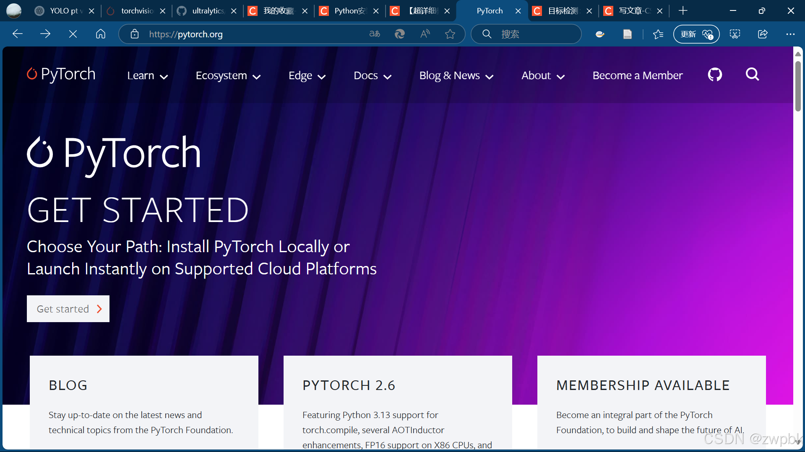Click the search magnifier in browser search box
This screenshot has height=452, width=805.
point(487,34)
